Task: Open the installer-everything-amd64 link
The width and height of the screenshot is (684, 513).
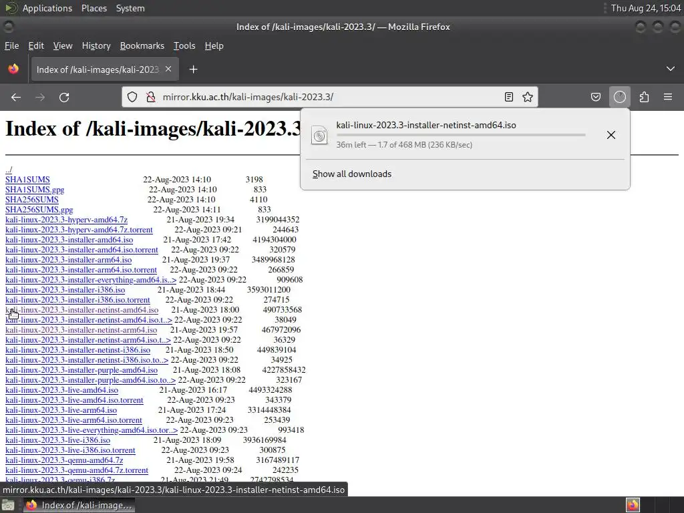Action: tap(91, 280)
